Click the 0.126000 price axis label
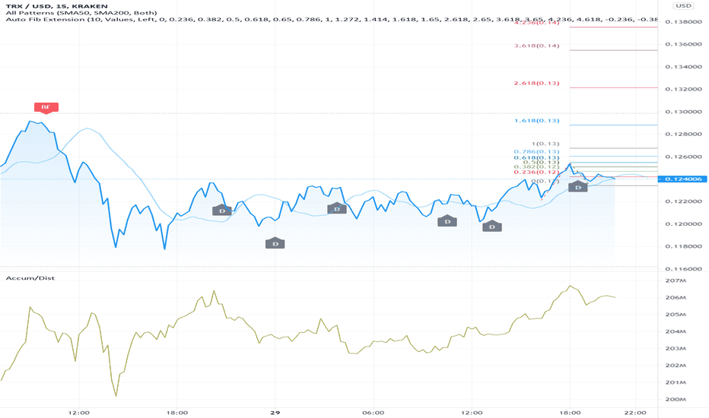The height and width of the screenshot is (418, 709). tap(684, 157)
